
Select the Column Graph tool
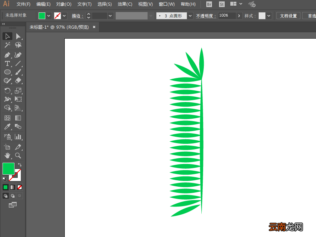(18, 137)
